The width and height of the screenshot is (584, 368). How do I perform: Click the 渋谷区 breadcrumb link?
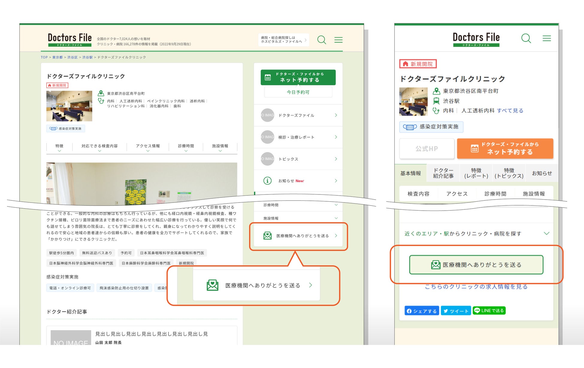coord(72,57)
